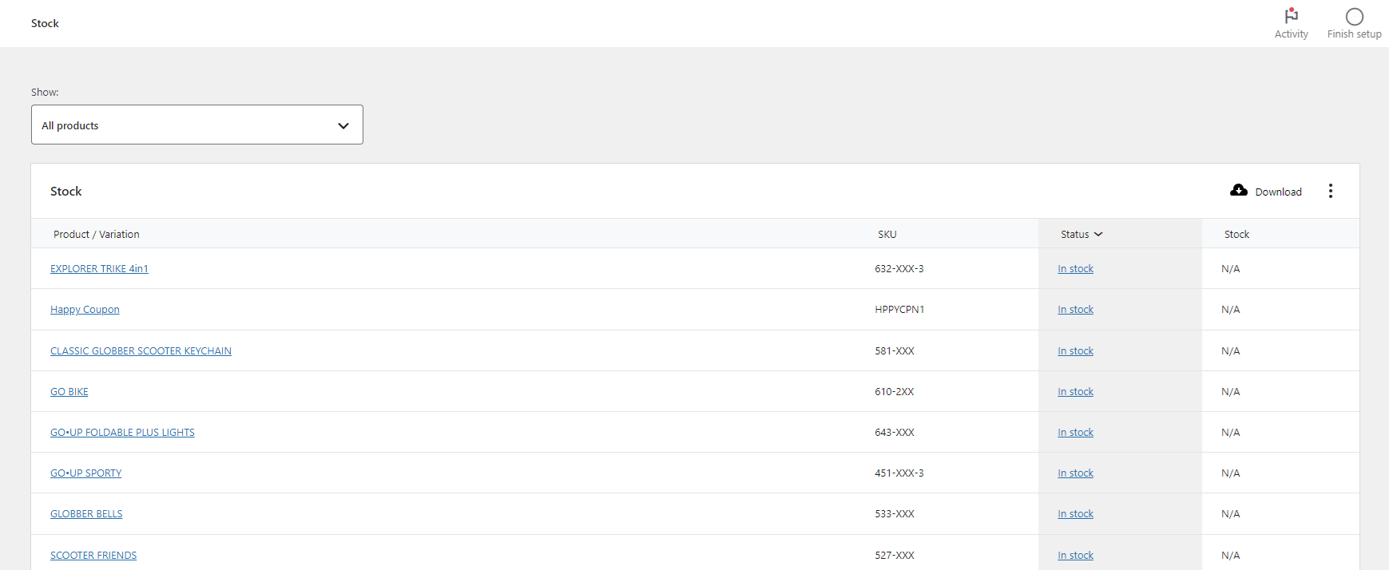The width and height of the screenshot is (1389, 570).
Task: Click In stock for GO•UP SPORTY
Action: click(1075, 473)
